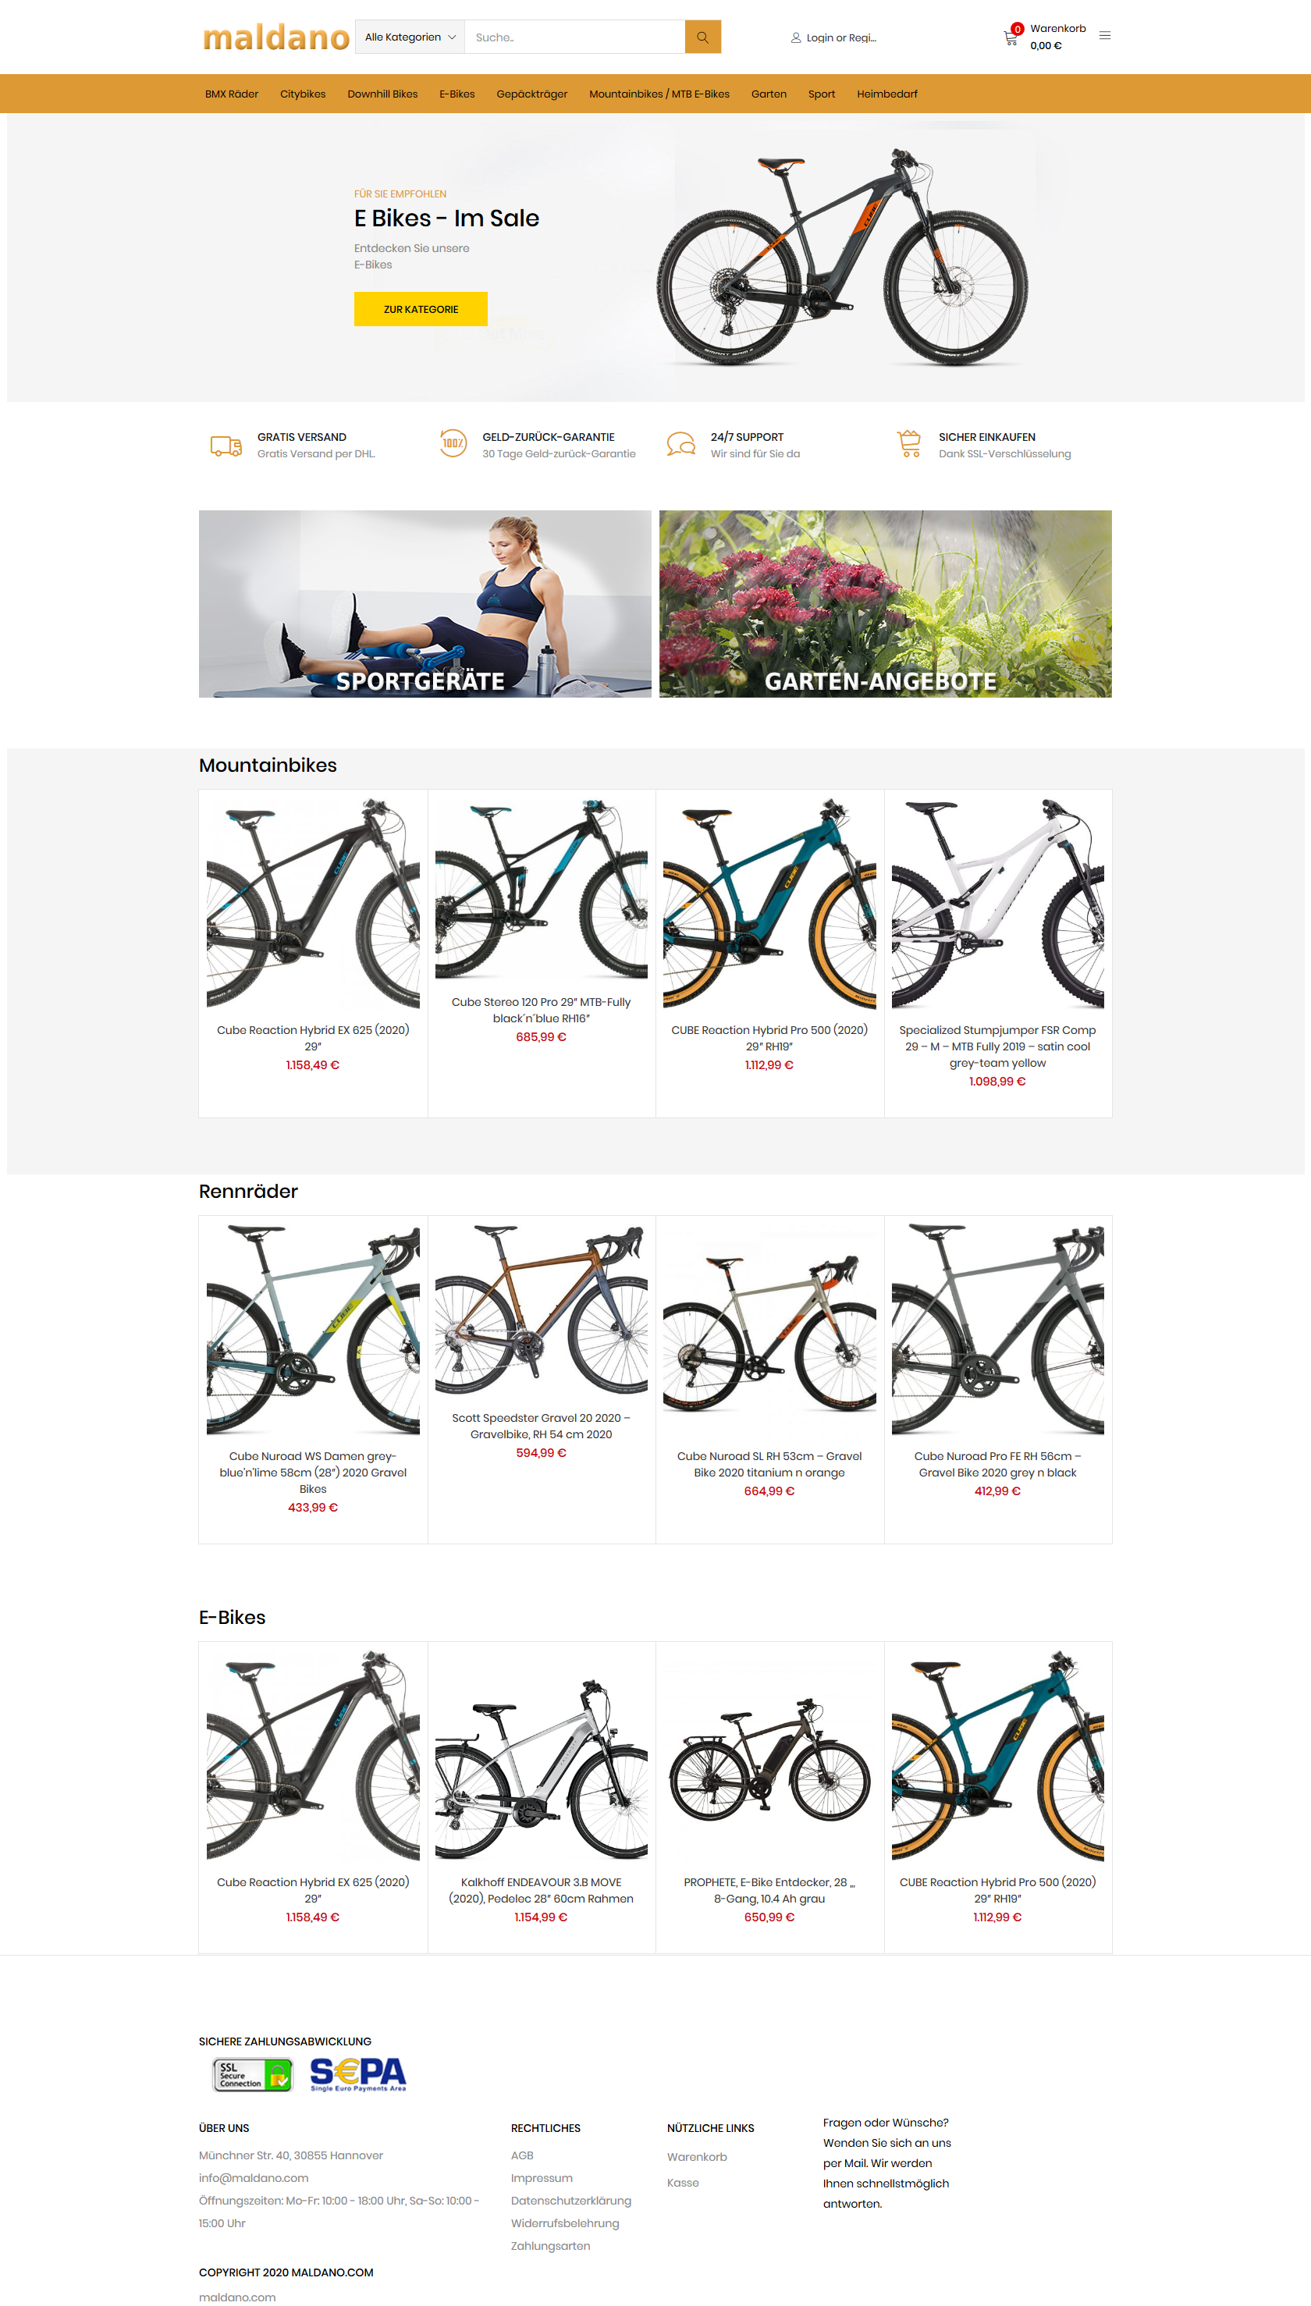Open the hamburger menu icon

[1105, 36]
